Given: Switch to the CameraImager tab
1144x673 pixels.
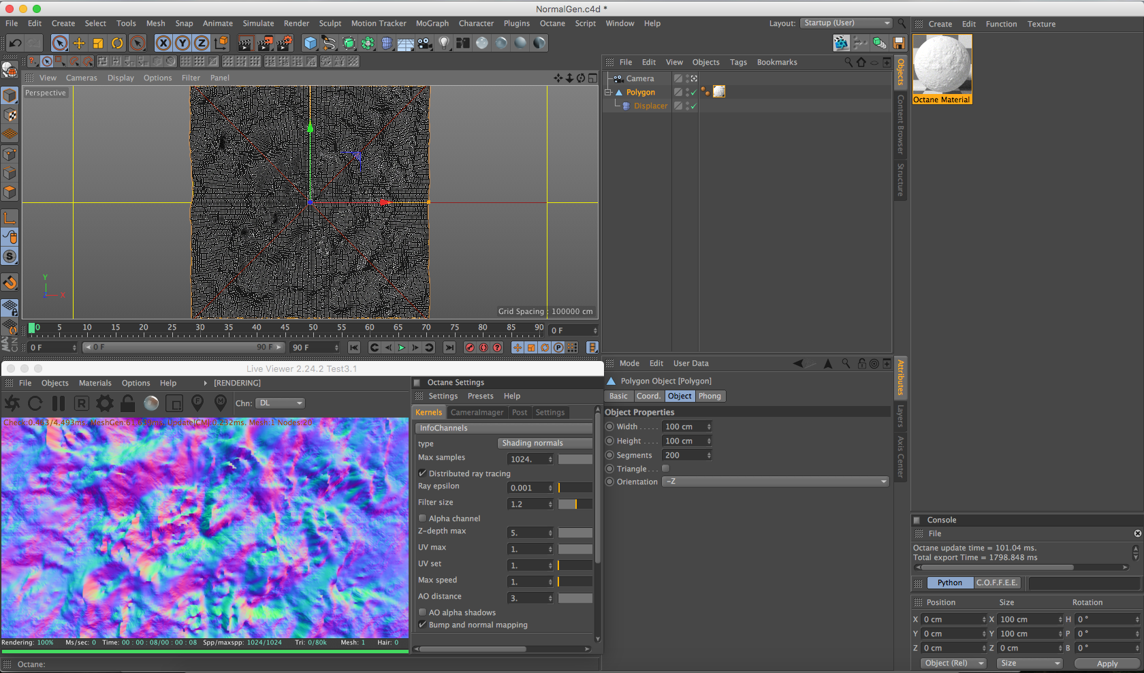Looking at the screenshot, I should 477,412.
